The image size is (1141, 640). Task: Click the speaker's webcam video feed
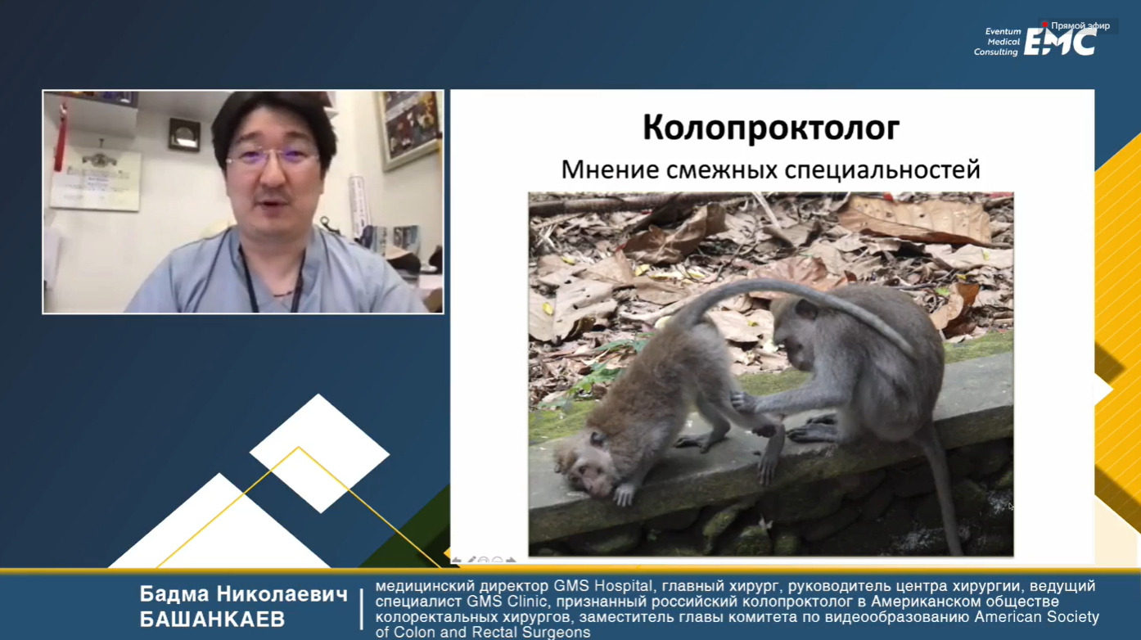click(x=243, y=202)
